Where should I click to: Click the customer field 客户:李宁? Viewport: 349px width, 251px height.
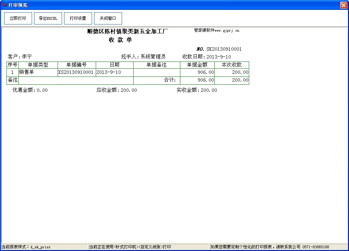point(19,57)
